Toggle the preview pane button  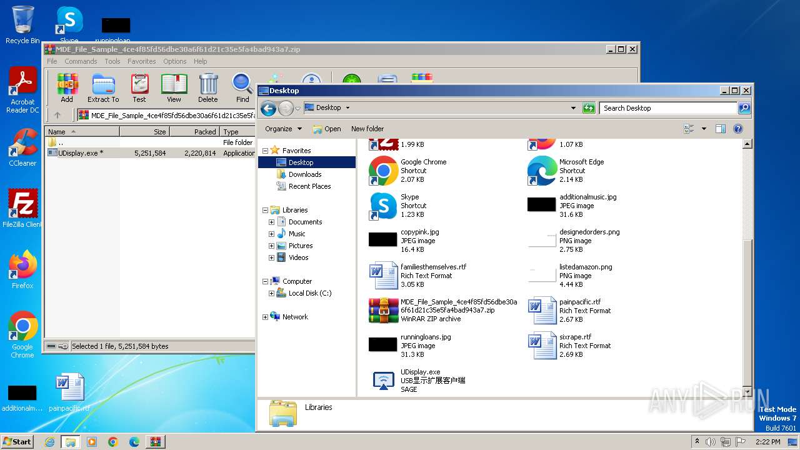tap(720, 129)
